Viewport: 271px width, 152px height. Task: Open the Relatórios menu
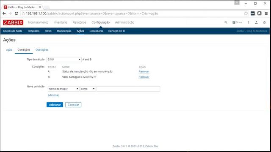pos(79,22)
